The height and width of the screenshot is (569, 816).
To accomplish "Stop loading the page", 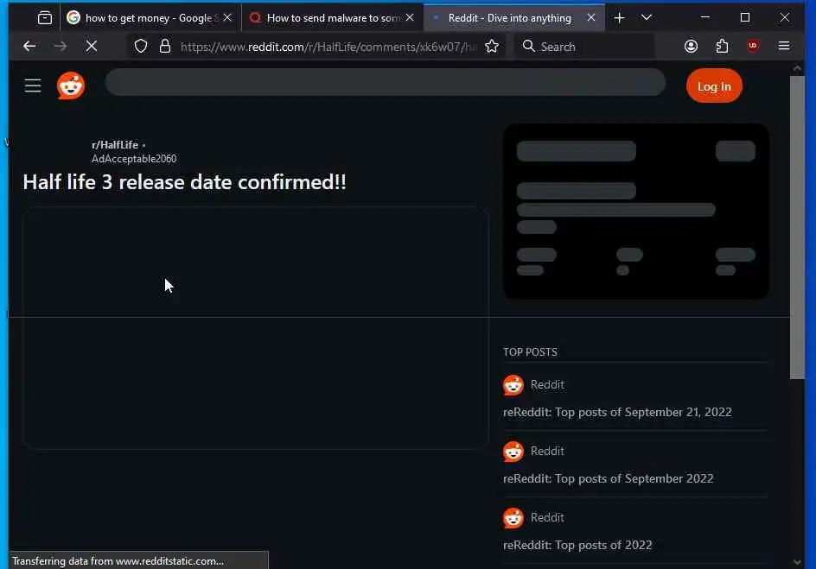I will (91, 47).
